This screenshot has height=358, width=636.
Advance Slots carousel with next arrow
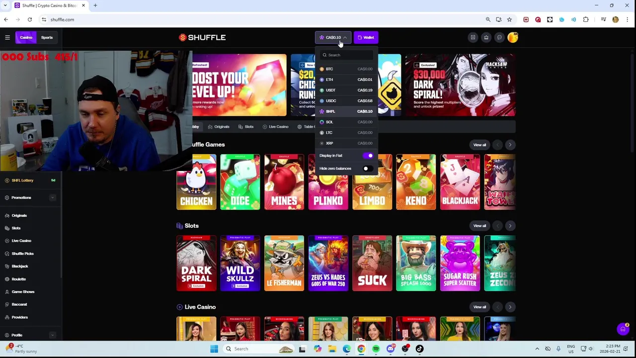(x=510, y=226)
